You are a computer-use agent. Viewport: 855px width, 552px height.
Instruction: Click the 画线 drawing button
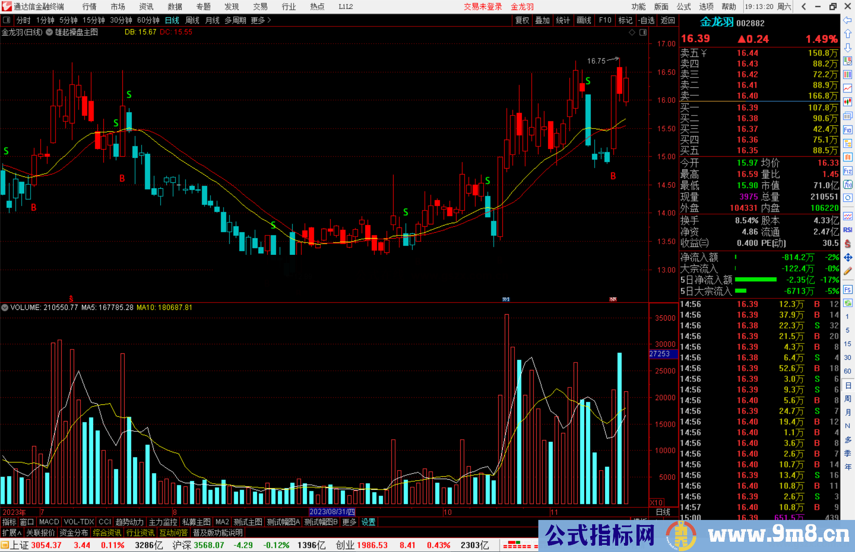tap(584, 20)
